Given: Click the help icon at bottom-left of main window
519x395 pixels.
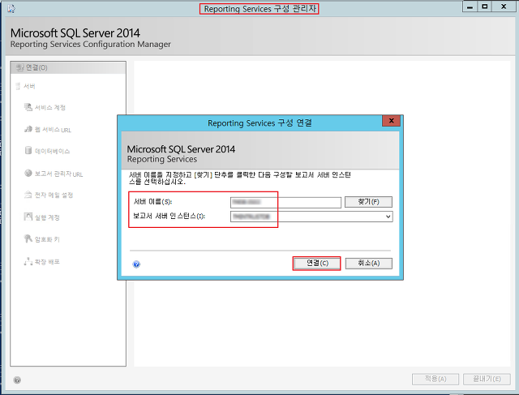Looking at the screenshot, I should [17, 380].
